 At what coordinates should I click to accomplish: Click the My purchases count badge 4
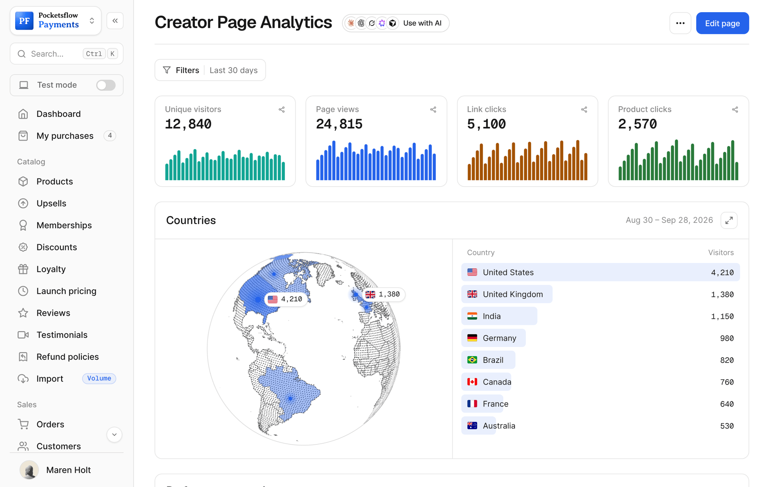(110, 135)
